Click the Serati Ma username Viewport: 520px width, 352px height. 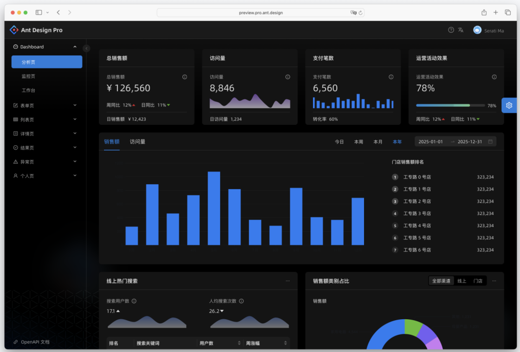point(494,30)
